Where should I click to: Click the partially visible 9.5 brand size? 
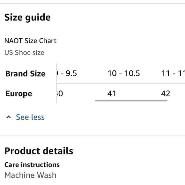pos(67,73)
